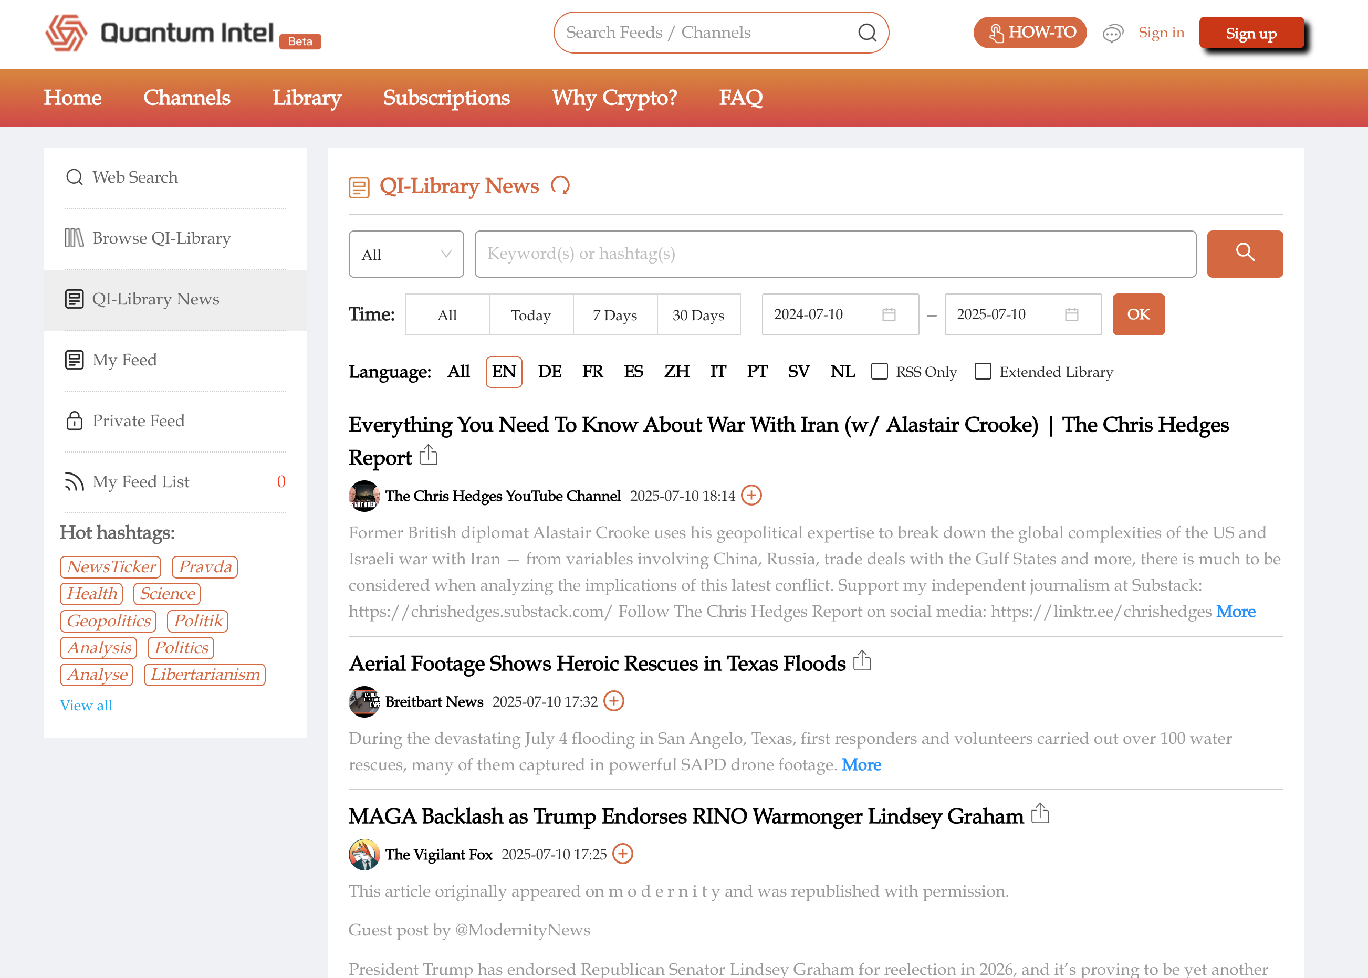This screenshot has width=1368, height=978.
Task: Click the Keyword(s) or hashtag(s) field
Action: (x=835, y=254)
